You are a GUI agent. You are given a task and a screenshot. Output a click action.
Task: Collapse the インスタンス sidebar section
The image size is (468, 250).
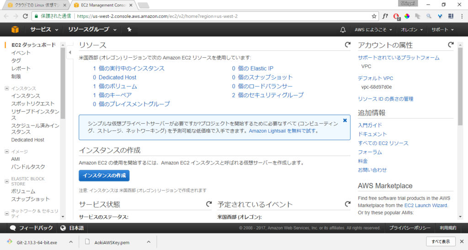click(6, 88)
